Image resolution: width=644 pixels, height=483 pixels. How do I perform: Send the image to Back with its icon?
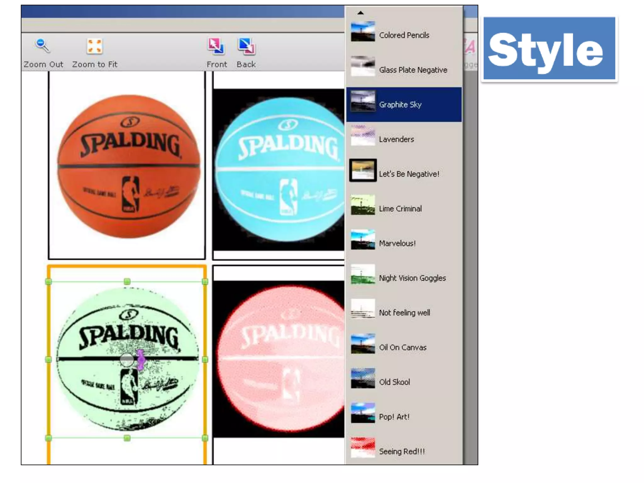(246, 47)
